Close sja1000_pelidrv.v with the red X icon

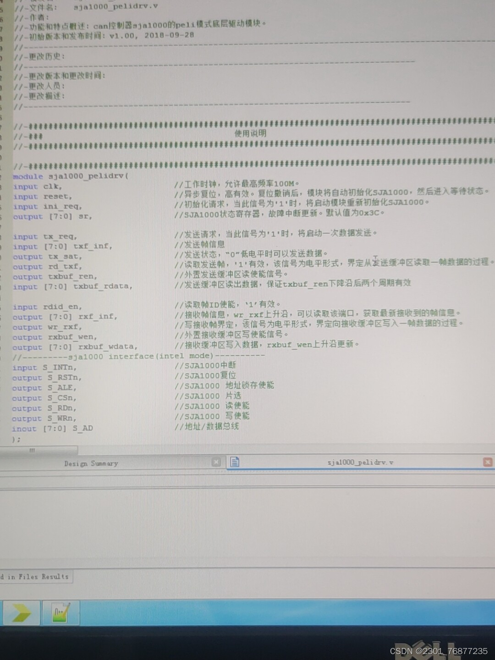click(x=487, y=462)
